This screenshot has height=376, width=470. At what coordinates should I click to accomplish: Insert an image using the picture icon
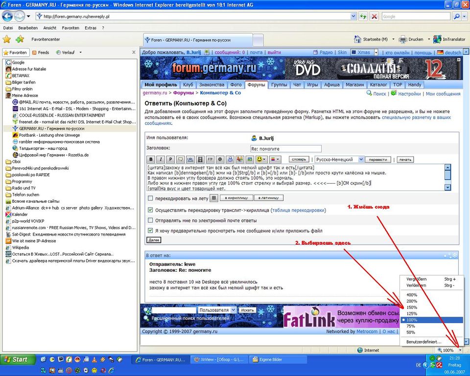pos(250,160)
